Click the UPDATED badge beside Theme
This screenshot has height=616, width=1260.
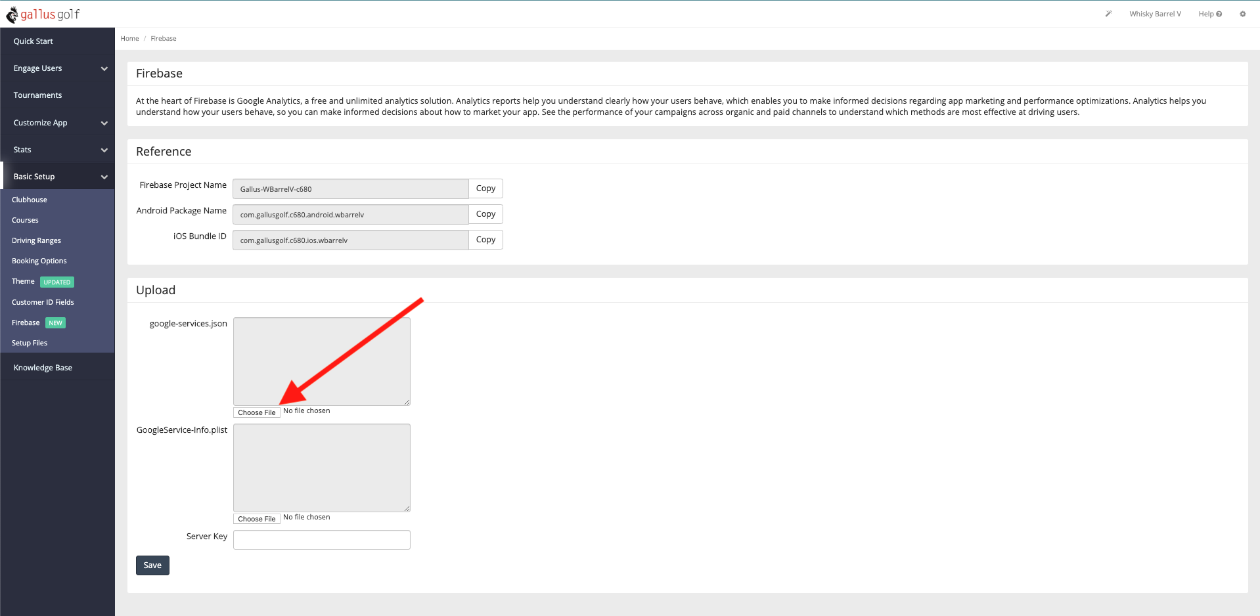(x=57, y=282)
